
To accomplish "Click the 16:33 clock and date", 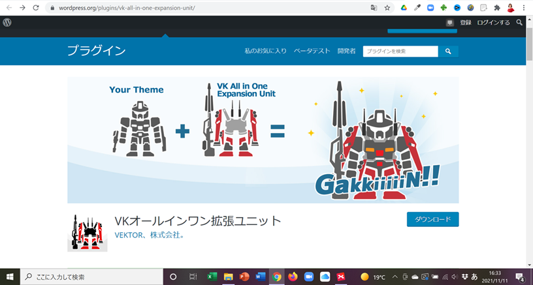I will tap(494, 277).
